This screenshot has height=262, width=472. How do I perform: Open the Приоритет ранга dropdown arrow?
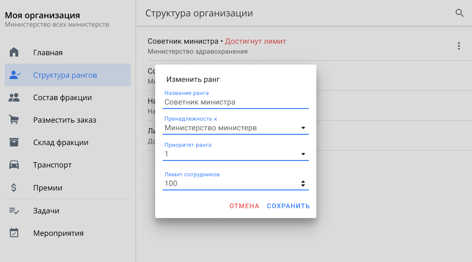click(x=303, y=154)
